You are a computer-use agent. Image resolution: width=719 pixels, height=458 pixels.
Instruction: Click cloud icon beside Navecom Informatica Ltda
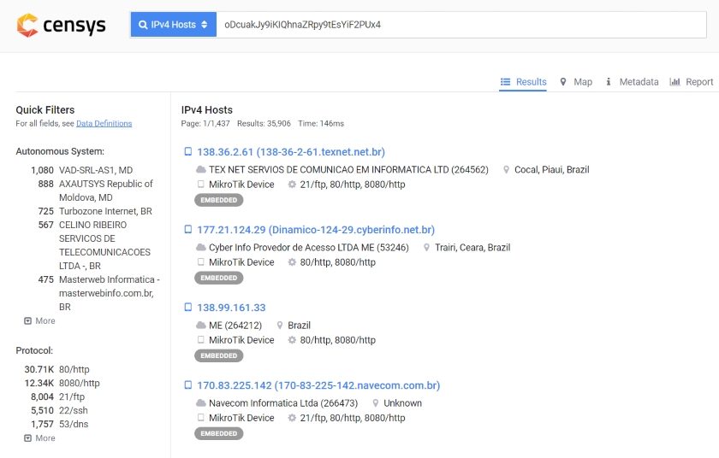click(201, 403)
